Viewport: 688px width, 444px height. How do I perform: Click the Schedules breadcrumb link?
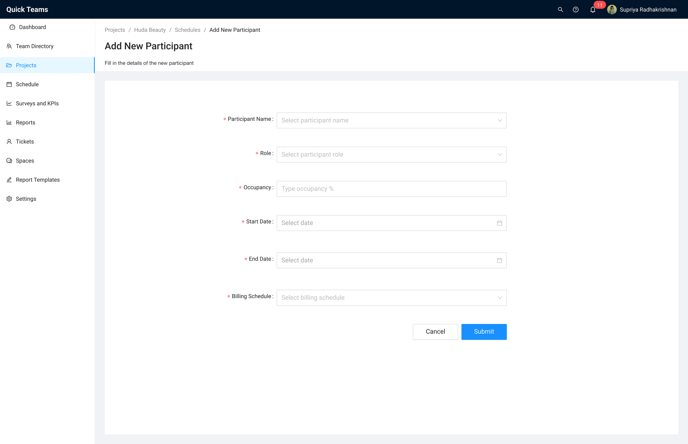[187, 30]
